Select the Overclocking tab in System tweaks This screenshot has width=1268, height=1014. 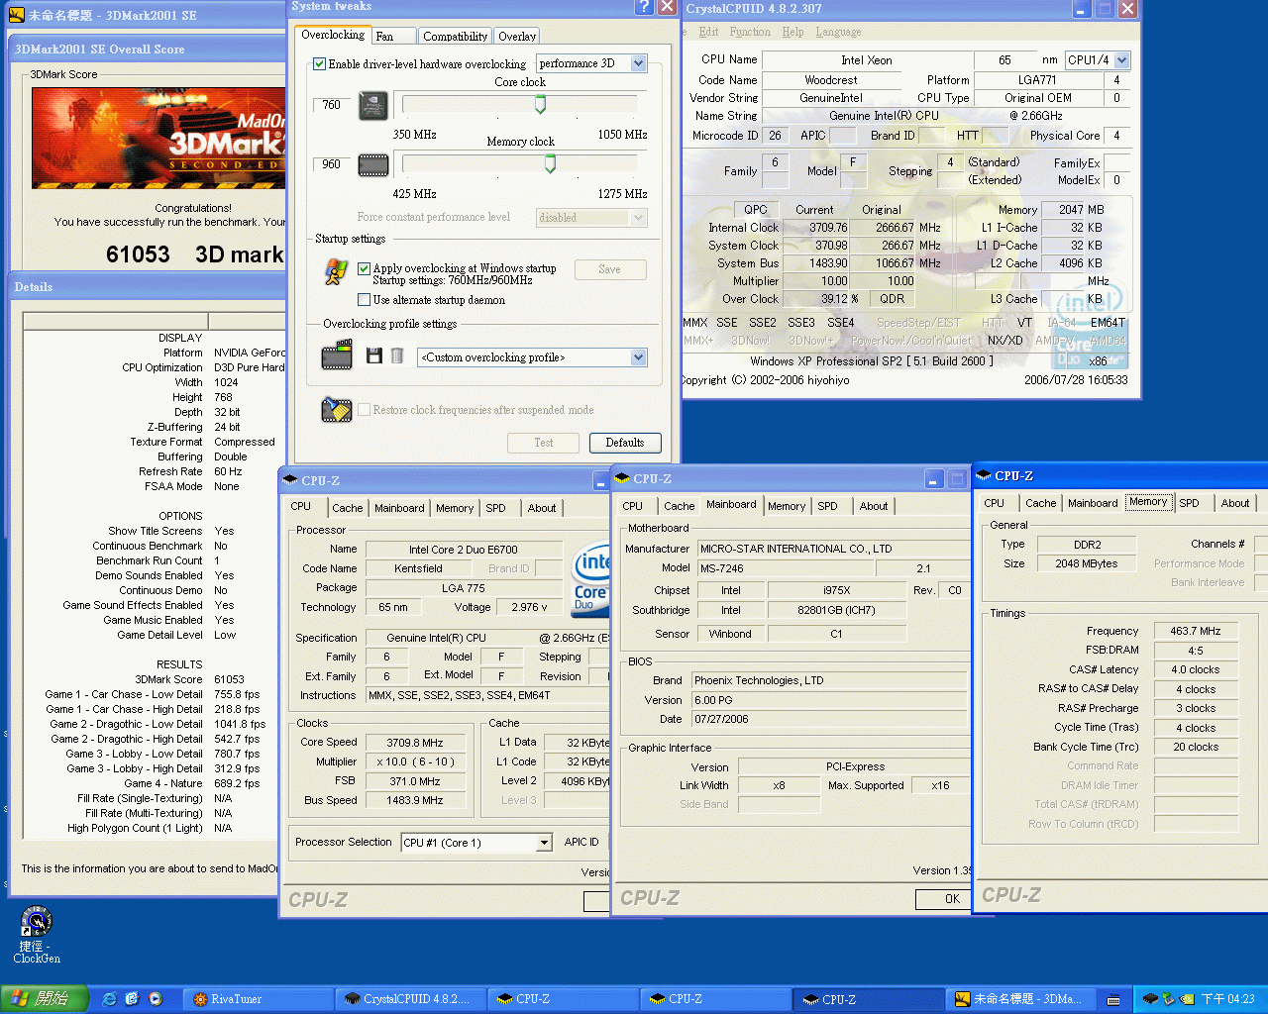[333, 35]
